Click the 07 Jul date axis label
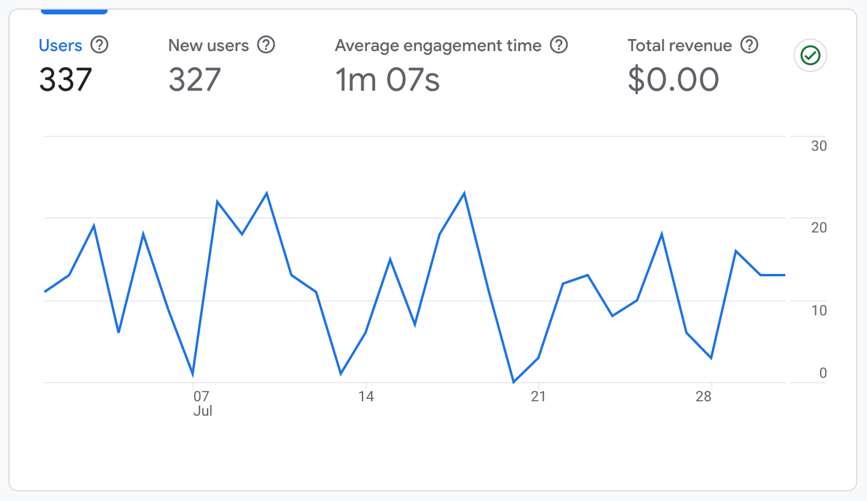Image resolution: width=867 pixels, height=501 pixels. coord(201,403)
